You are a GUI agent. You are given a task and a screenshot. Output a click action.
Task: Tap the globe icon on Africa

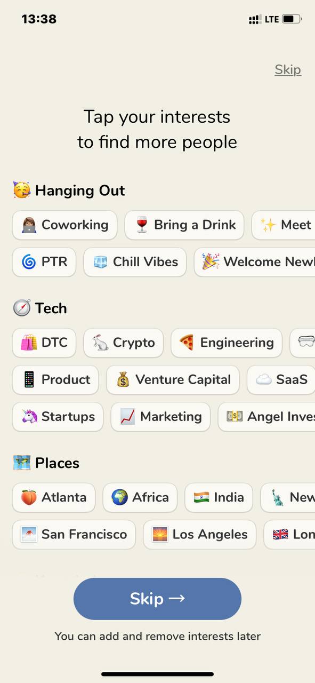coord(119,497)
